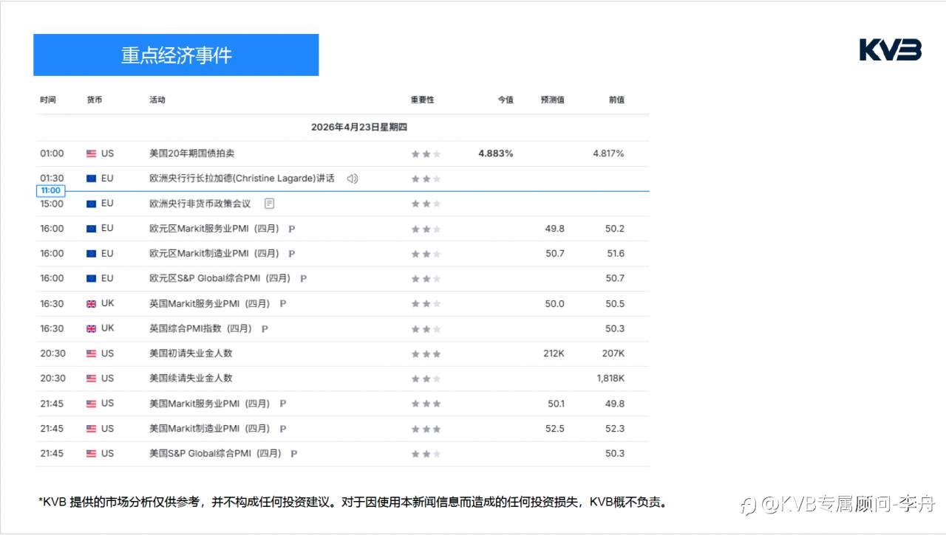The height and width of the screenshot is (535, 946).
Task: Click the 今值 column header
Action: (x=506, y=100)
